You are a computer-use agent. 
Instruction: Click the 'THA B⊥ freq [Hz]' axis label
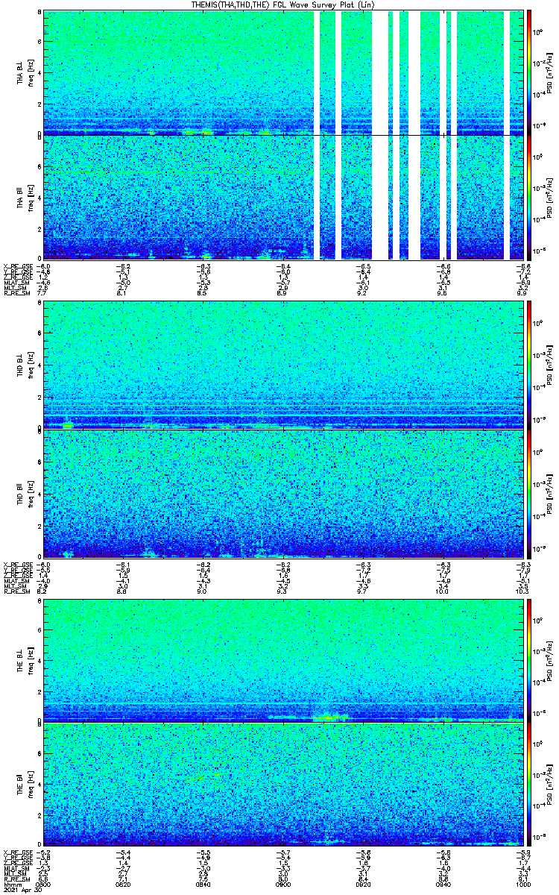click(25, 72)
